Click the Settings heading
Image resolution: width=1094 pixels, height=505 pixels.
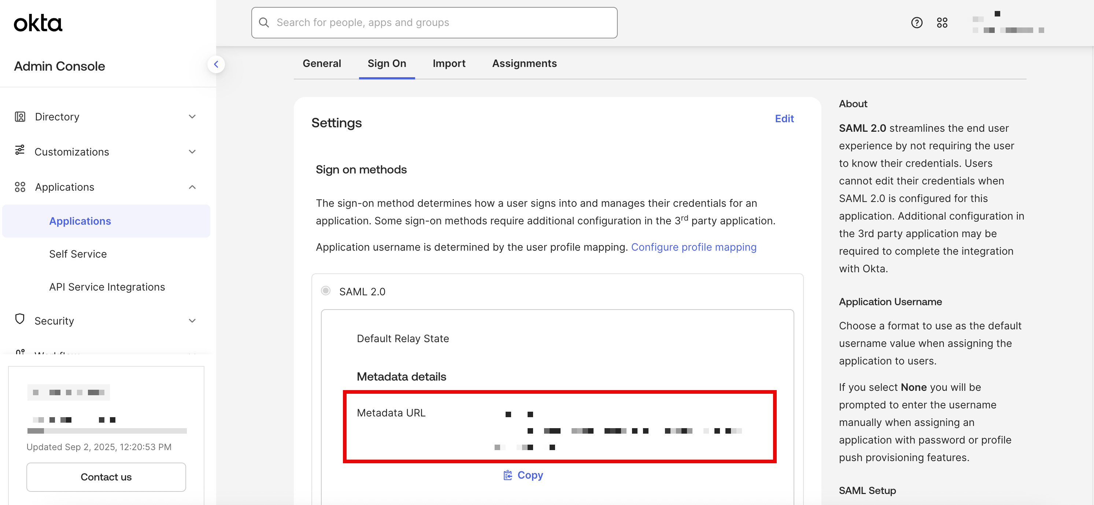[x=336, y=123]
